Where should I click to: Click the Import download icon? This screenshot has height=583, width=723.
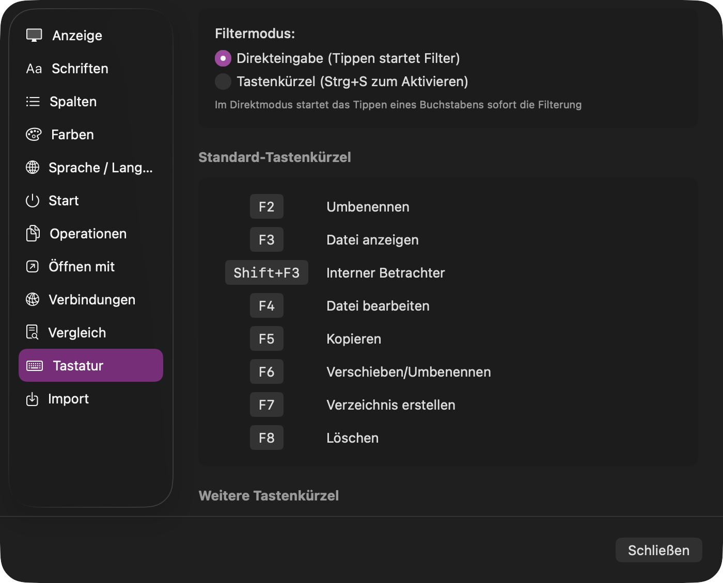33,398
